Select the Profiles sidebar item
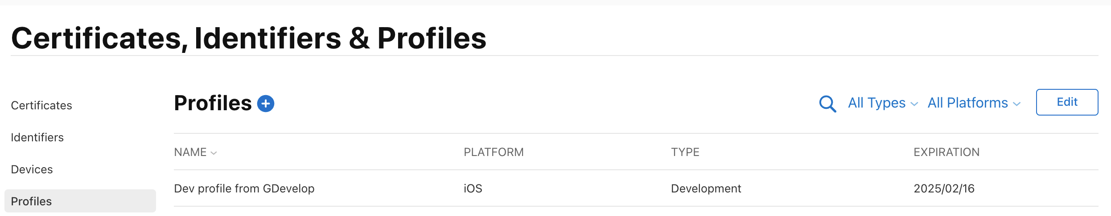 click(32, 201)
